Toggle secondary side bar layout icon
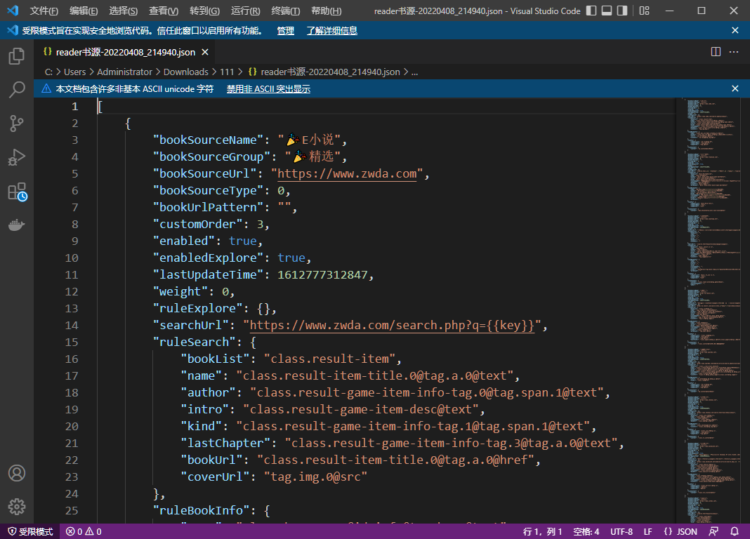This screenshot has width=750, height=539. 621,11
